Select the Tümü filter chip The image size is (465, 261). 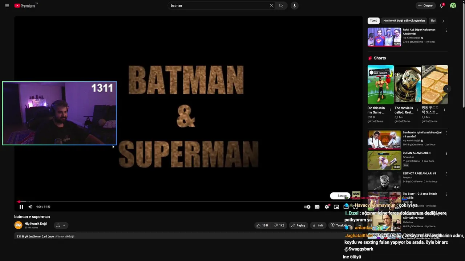373,21
